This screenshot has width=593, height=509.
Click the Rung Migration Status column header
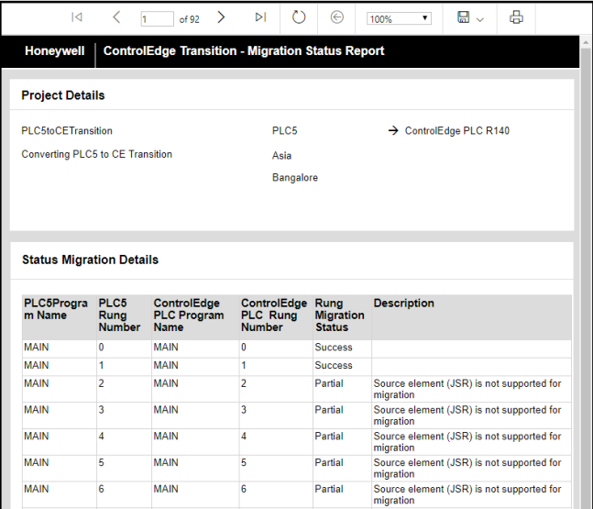coord(339,315)
